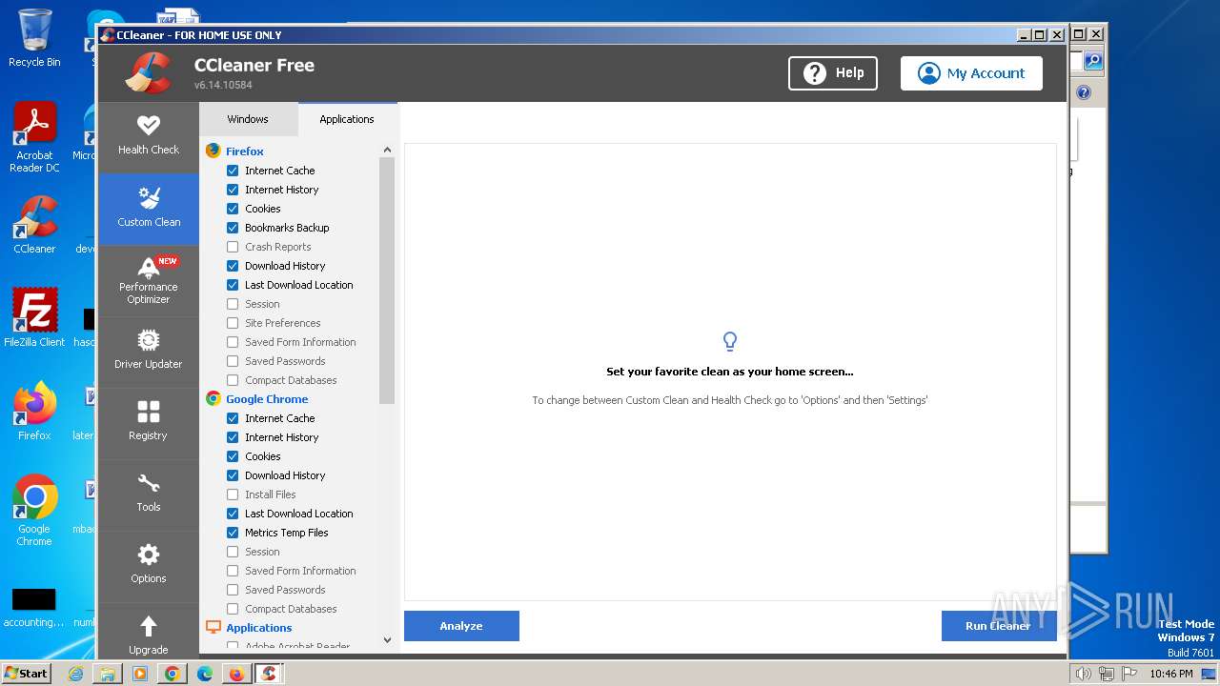Image resolution: width=1220 pixels, height=686 pixels.
Task: Click the Internet Explorer taskbar icon
Action: tap(75, 674)
